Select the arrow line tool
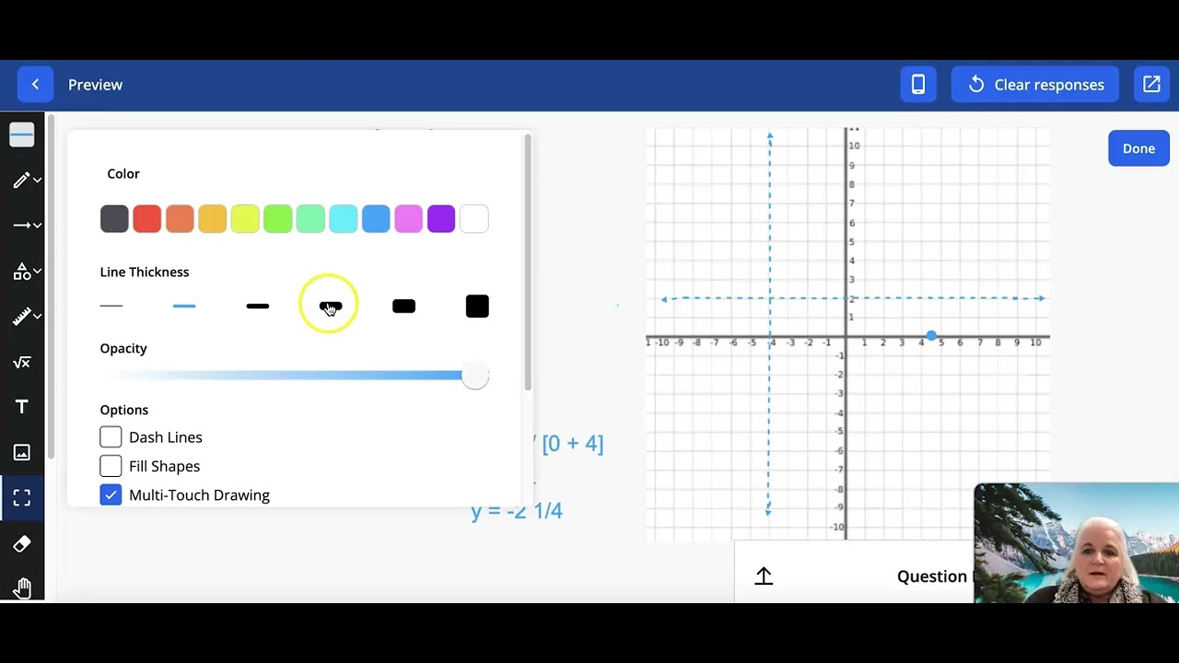Screen dimensions: 1179x663 pos(21,225)
